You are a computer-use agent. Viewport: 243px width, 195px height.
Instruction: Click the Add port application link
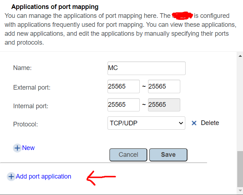pyautogui.click(x=43, y=176)
